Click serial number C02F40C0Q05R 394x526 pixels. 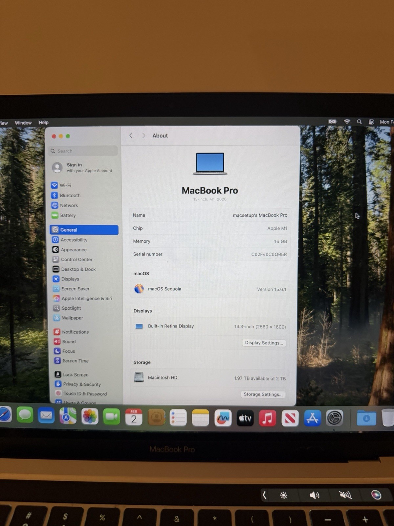[269, 254]
